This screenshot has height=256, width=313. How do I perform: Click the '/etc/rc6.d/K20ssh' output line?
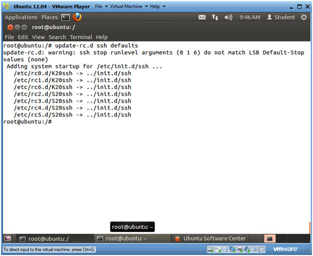72,87
